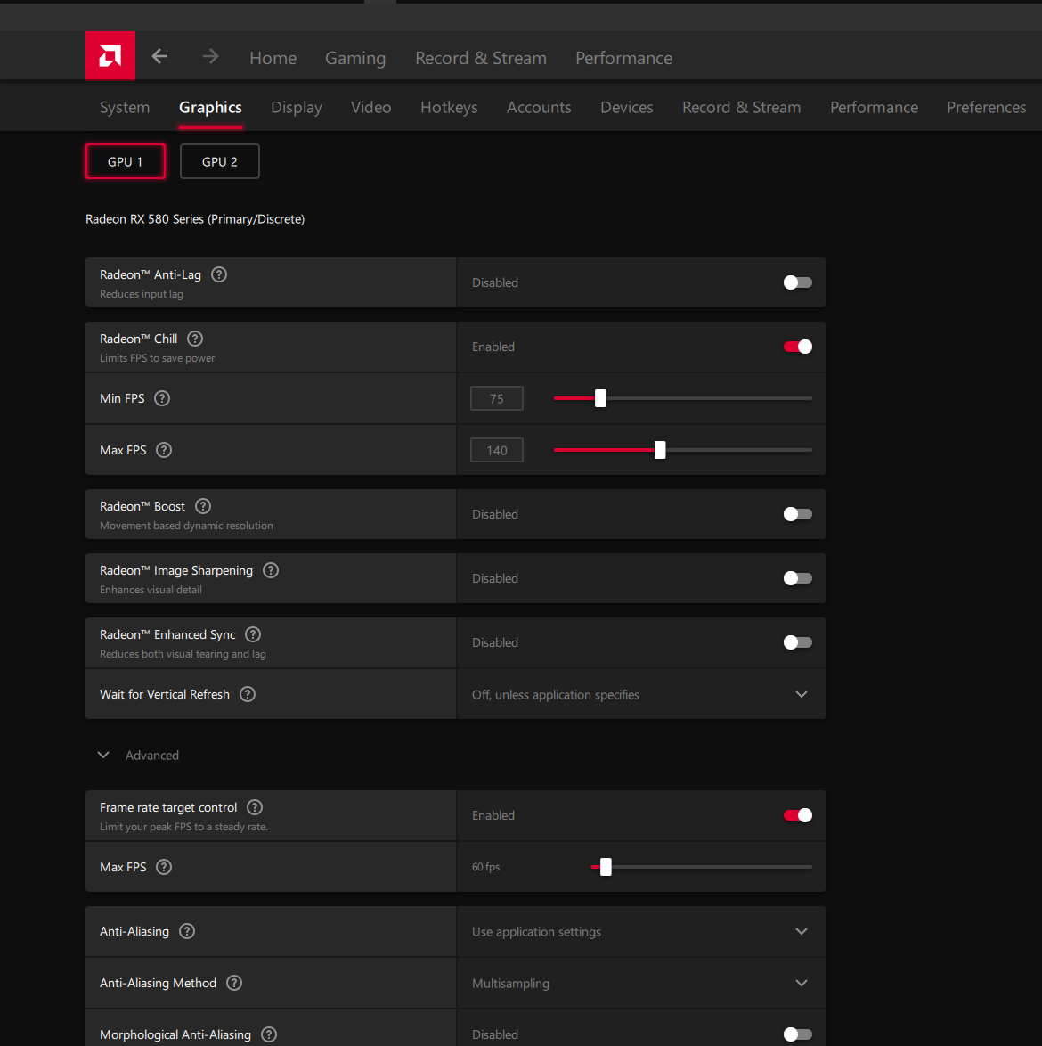Open help for Radeon Image Sharpening
This screenshot has height=1046, width=1042.
click(x=270, y=570)
